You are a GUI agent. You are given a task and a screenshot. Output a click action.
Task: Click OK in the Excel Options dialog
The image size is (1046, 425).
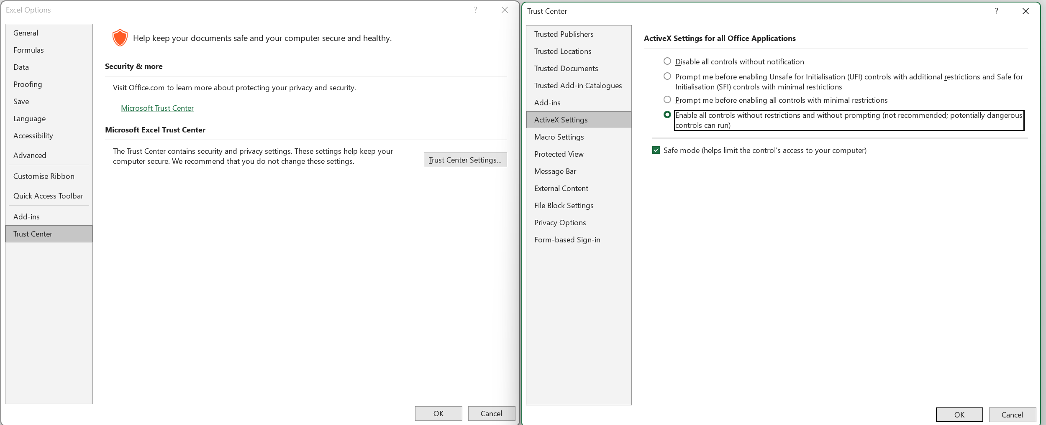[x=438, y=413]
